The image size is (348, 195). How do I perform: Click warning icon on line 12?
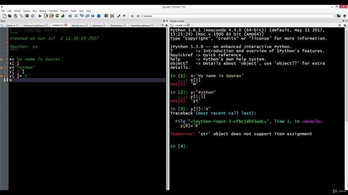[x=1, y=76]
